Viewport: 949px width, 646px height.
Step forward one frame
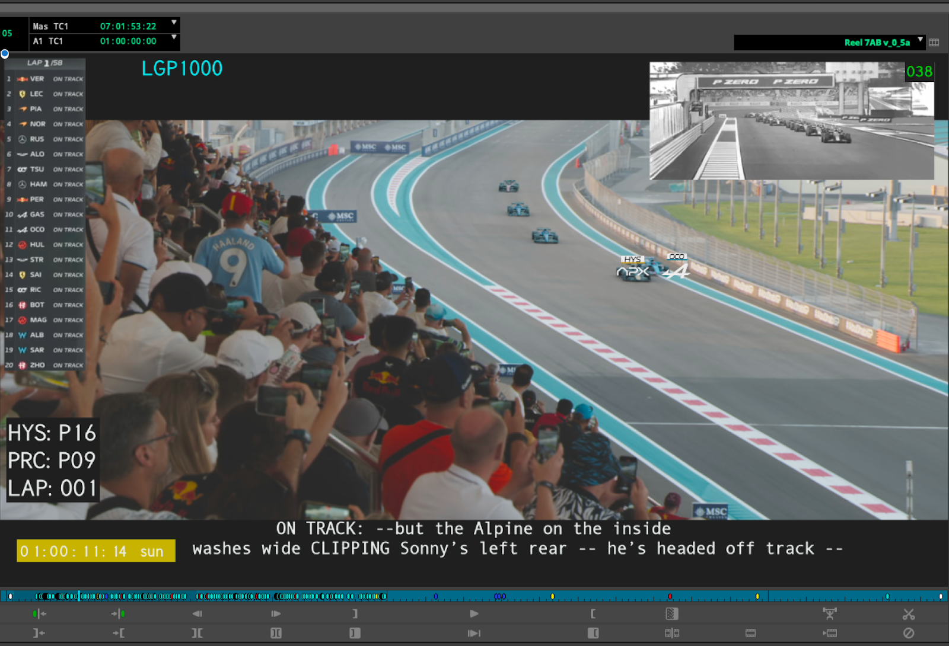(x=276, y=614)
